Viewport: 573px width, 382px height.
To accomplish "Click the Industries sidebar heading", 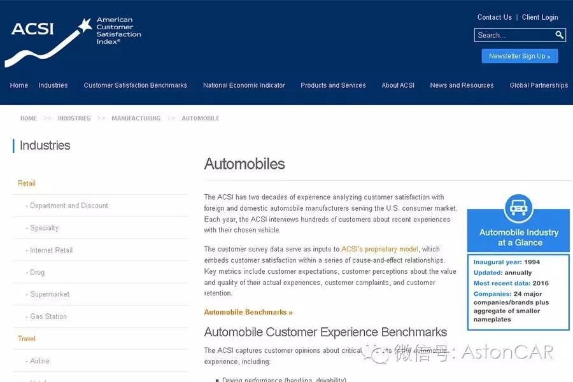I will pyautogui.click(x=45, y=146).
